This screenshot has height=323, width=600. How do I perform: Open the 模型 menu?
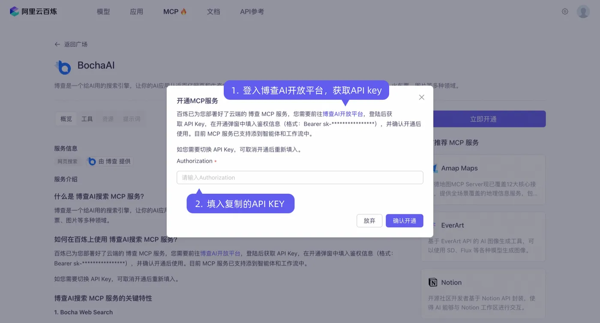pyautogui.click(x=103, y=12)
